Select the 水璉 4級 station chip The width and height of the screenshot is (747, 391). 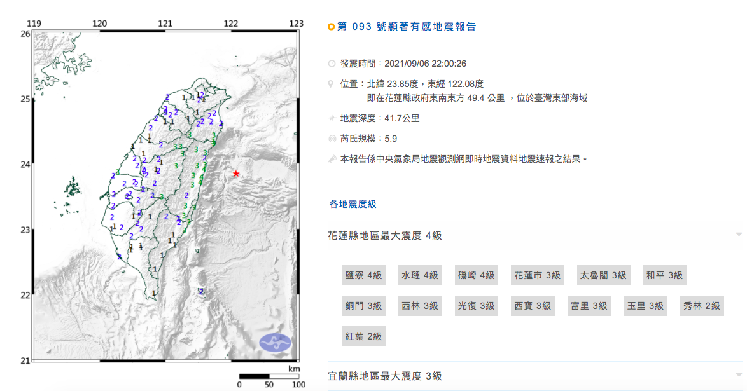point(420,275)
